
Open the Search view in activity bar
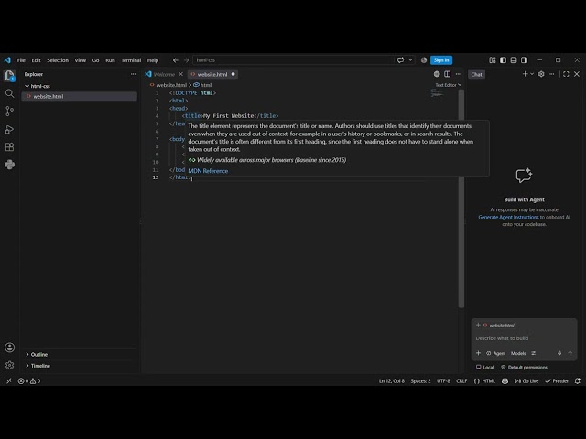tap(10, 93)
